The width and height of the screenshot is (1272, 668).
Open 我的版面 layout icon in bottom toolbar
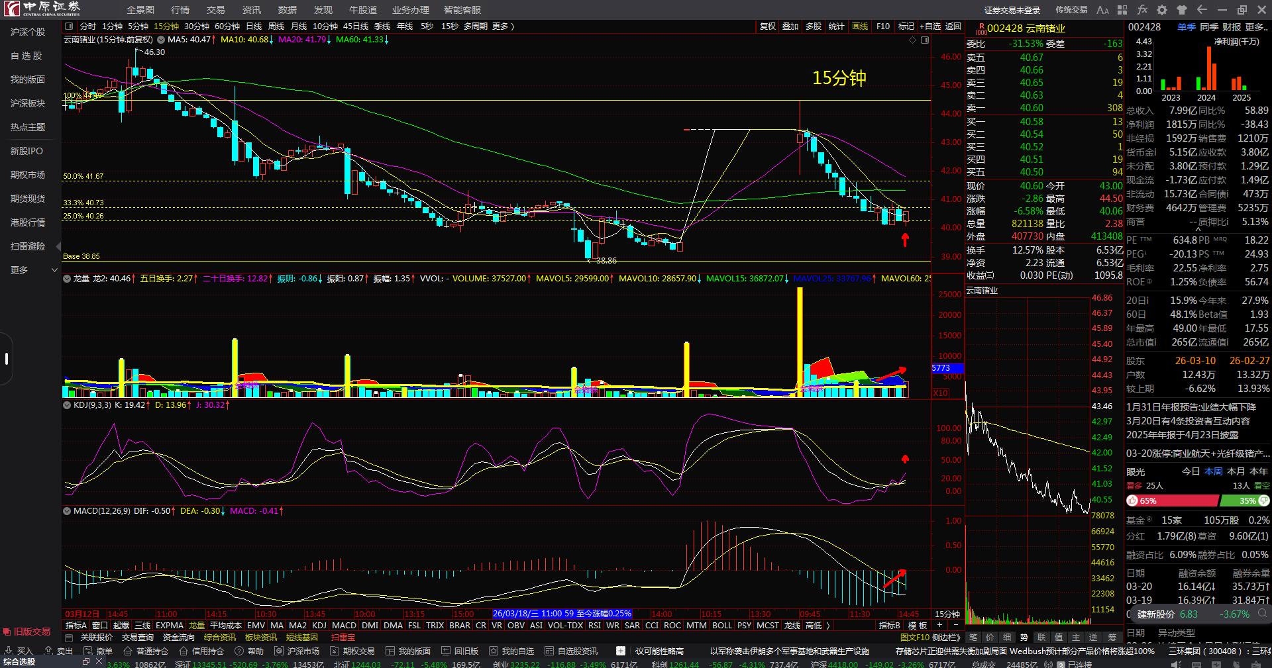pos(390,651)
